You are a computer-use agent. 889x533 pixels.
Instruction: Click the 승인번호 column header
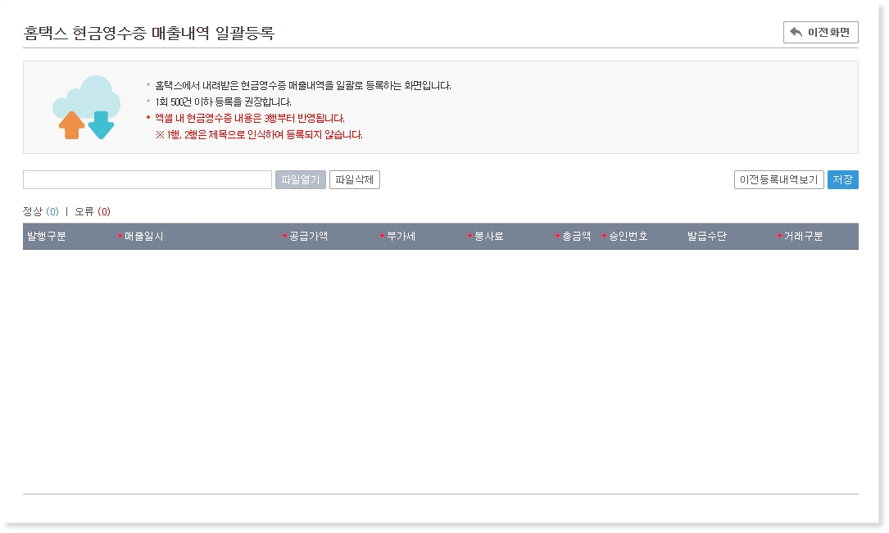pos(628,237)
